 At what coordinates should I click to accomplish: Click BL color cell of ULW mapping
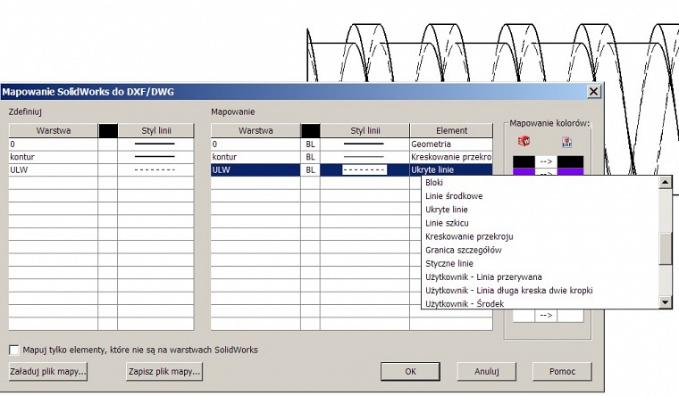point(311,169)
